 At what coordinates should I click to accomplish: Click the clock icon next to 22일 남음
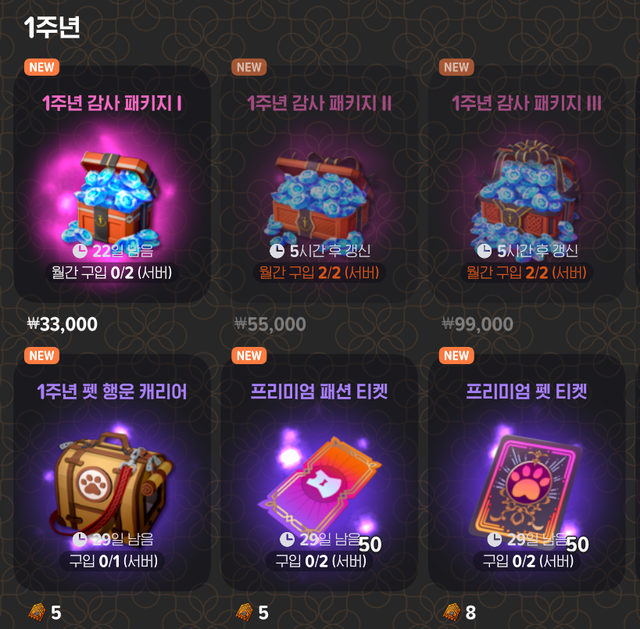(80, 251)
